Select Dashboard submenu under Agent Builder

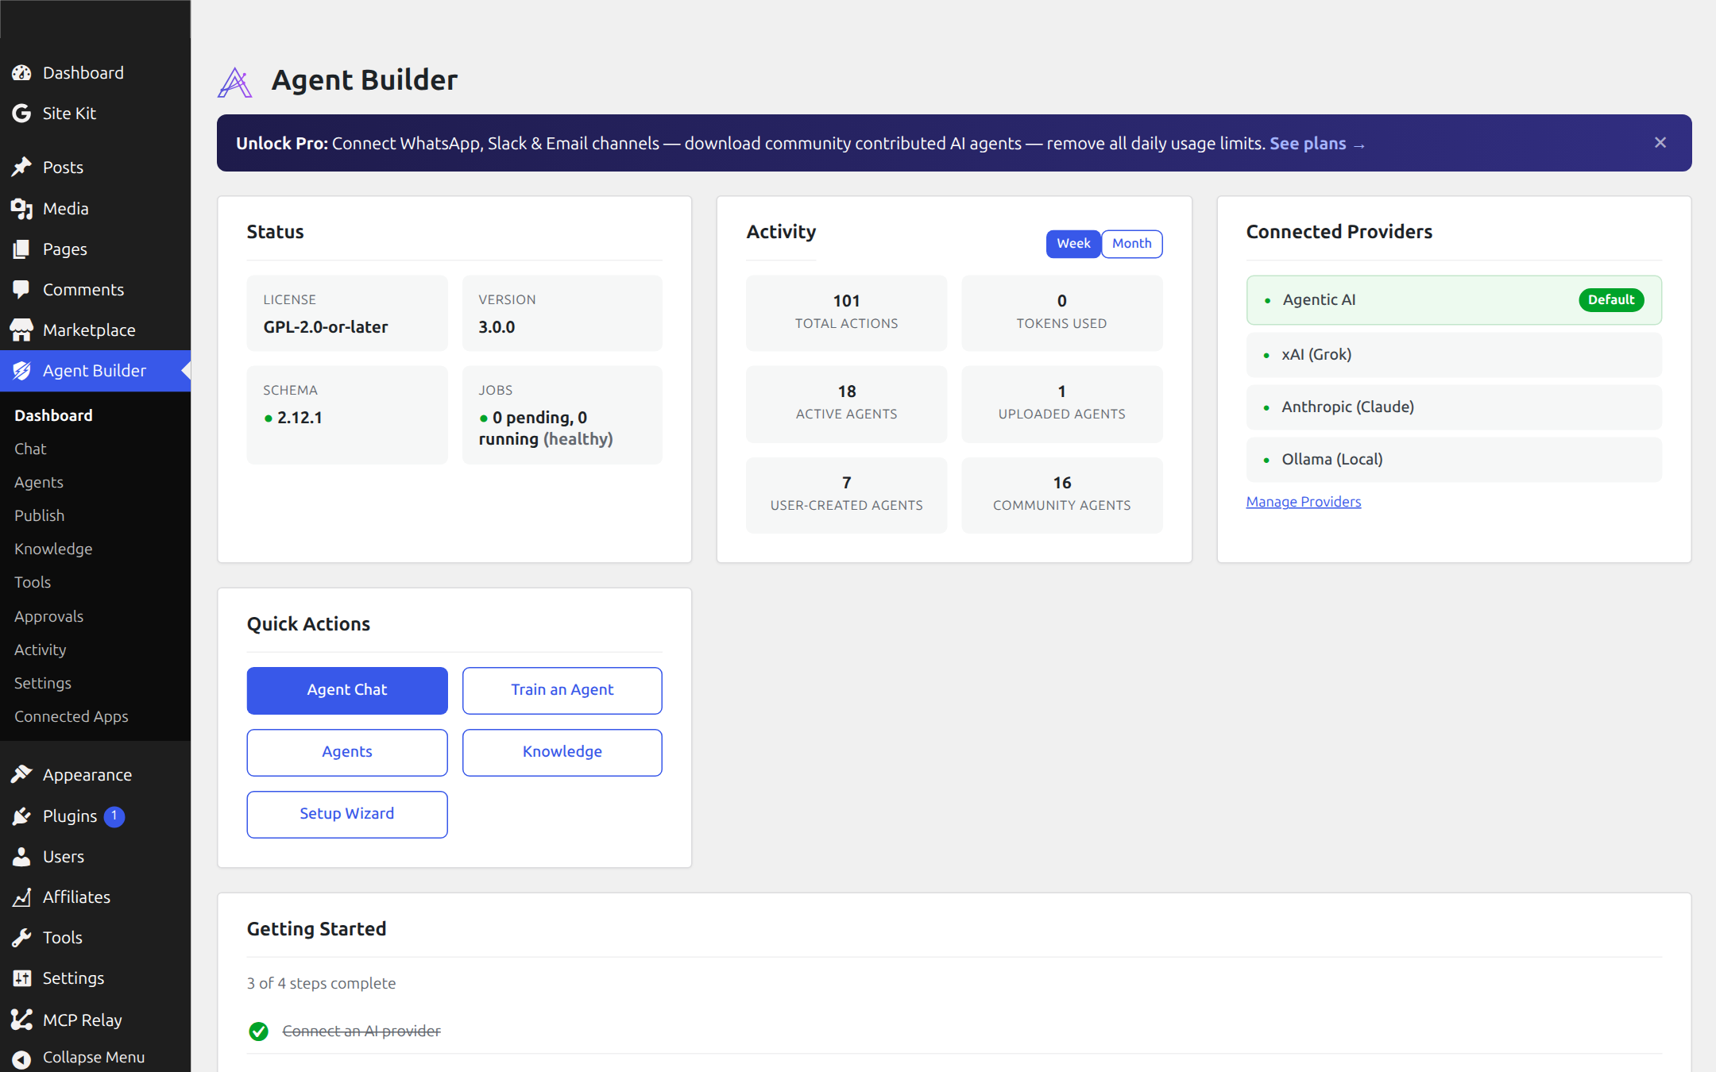53,415
